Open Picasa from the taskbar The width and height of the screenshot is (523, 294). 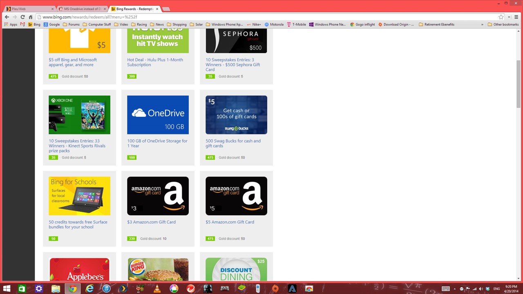(x=174, y=289)
